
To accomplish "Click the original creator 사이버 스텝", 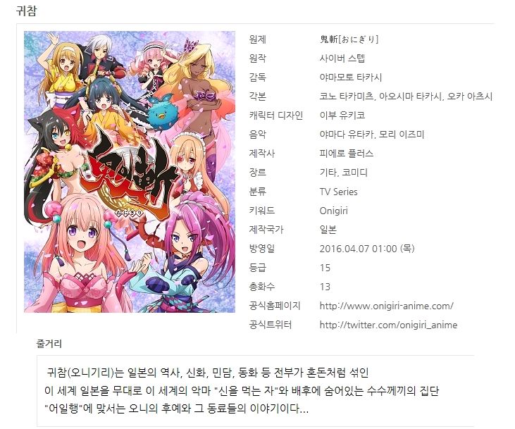I will coord(342,58).
